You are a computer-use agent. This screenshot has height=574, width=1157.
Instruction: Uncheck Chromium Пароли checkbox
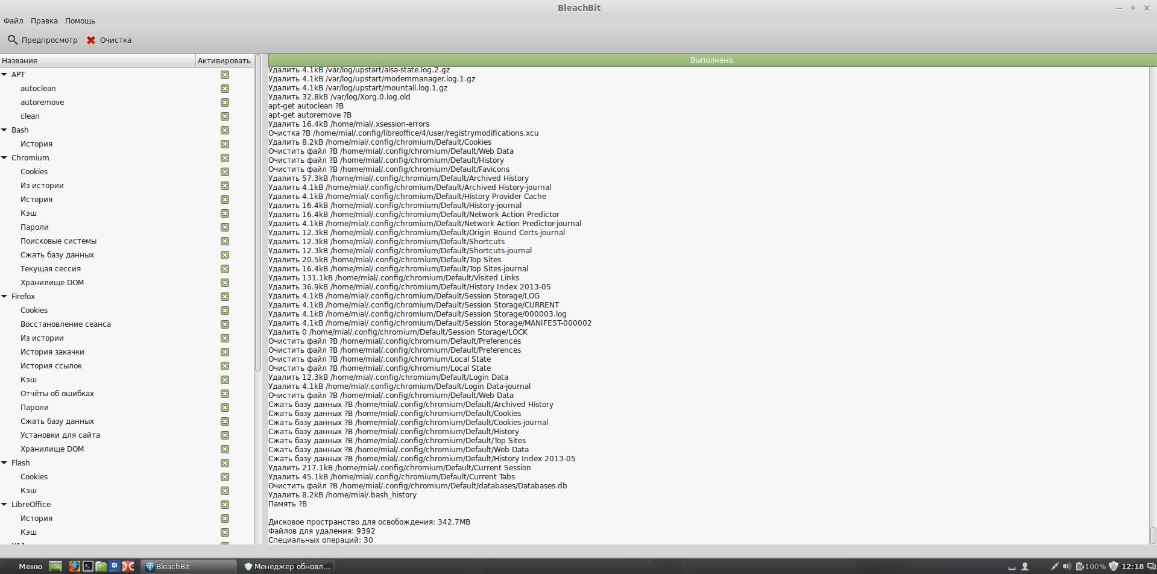point(225,227)
